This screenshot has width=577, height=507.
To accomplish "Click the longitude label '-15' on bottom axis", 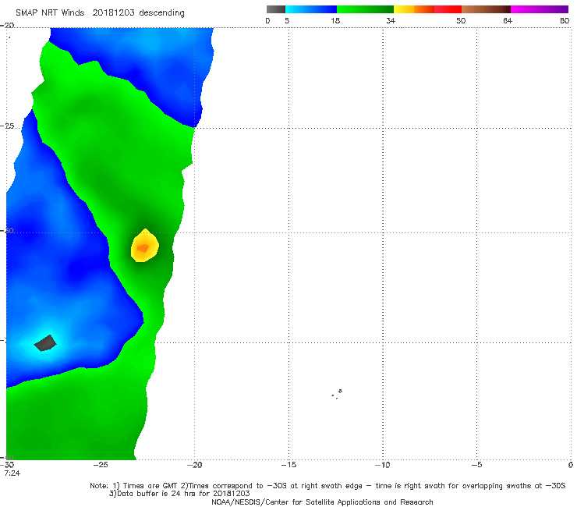I will (288, 465).
